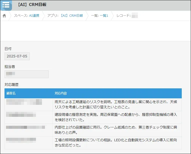
Task: Click the 対応内容 column header
Action: 117,93
